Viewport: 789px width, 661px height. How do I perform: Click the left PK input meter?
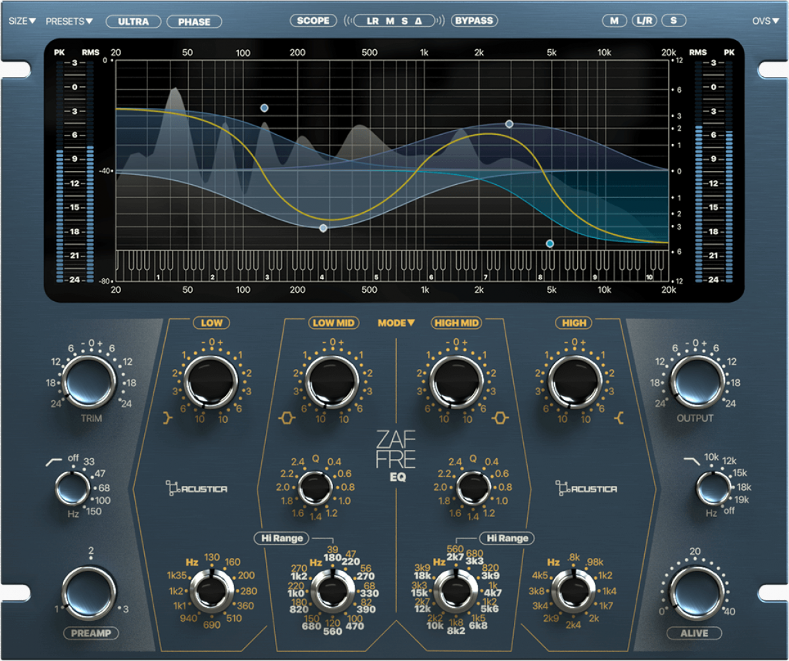[60, 171]
